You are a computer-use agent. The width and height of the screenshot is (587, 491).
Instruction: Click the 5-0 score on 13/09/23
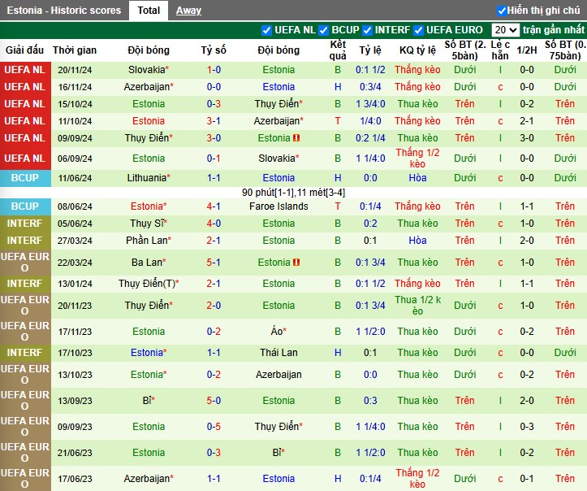point(214,401)
